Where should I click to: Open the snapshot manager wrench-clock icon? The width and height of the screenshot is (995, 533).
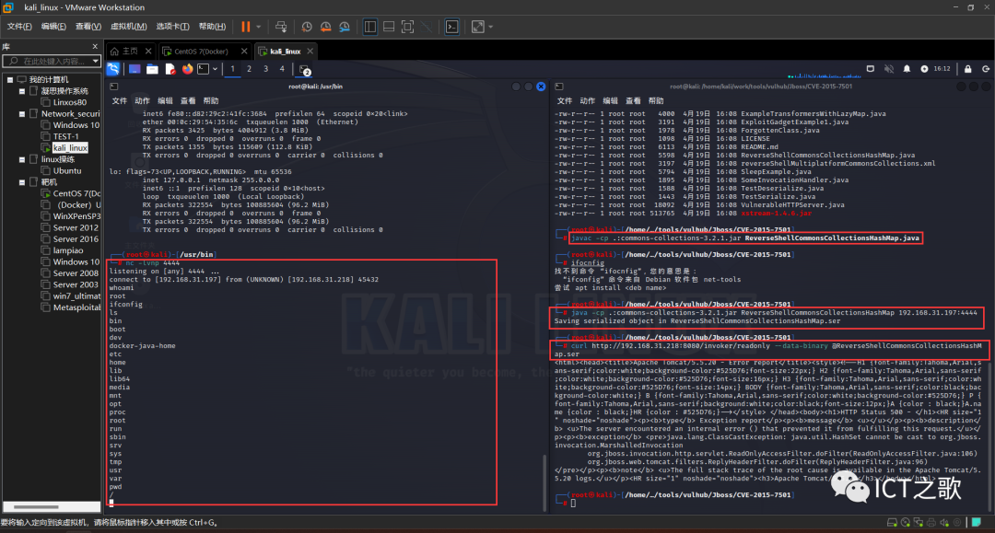click(345, 27)
